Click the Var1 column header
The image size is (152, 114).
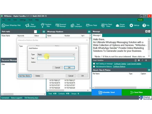coord(83,36)
